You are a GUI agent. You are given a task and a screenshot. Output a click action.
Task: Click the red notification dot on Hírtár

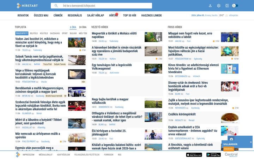[117, 14]
